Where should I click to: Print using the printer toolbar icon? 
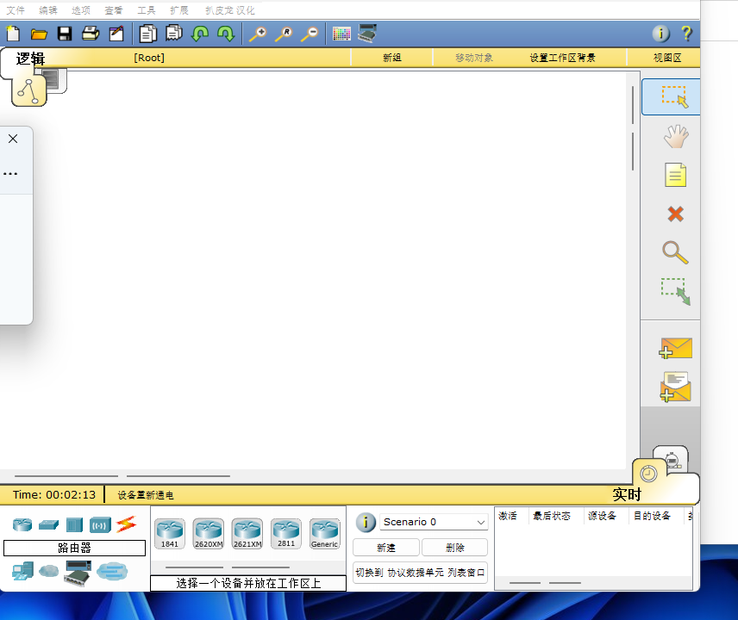pyautogui.click(x=91, y=34)
